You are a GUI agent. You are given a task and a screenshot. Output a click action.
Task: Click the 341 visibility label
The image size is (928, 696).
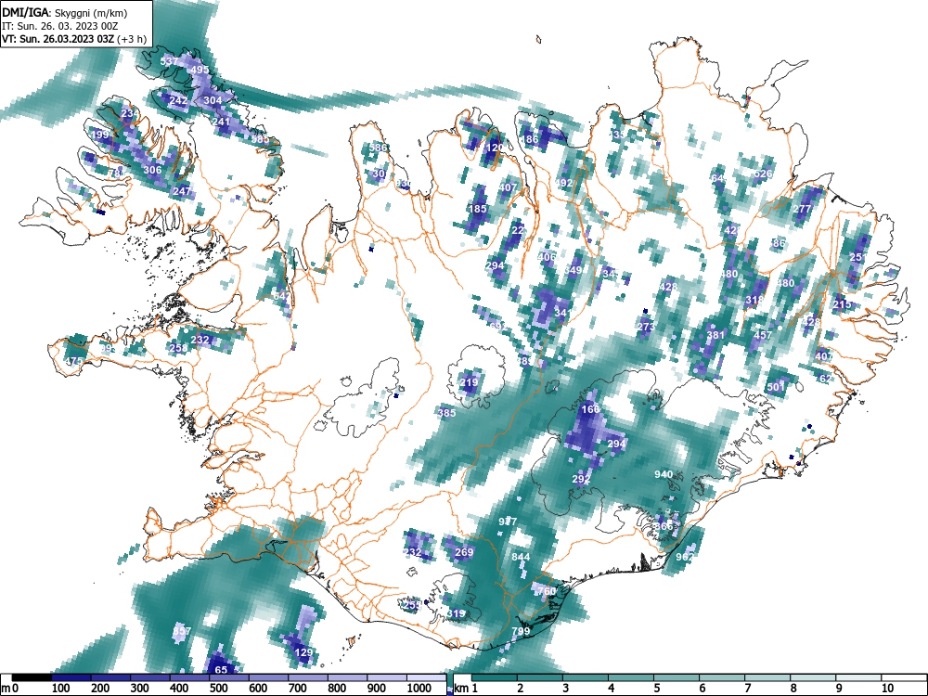tap(562, 313)
